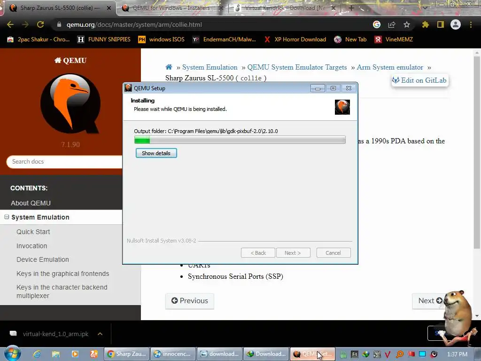Viewport: 481px width, 361px height.
Task: Click the address bar URL
Action: (134, 24)
